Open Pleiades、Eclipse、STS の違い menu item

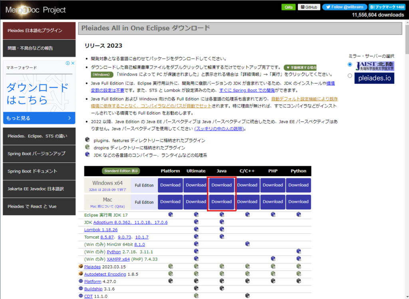39,136
